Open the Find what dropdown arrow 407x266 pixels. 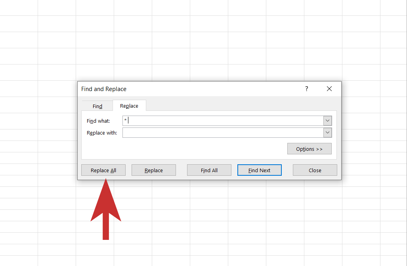point(328,121)
